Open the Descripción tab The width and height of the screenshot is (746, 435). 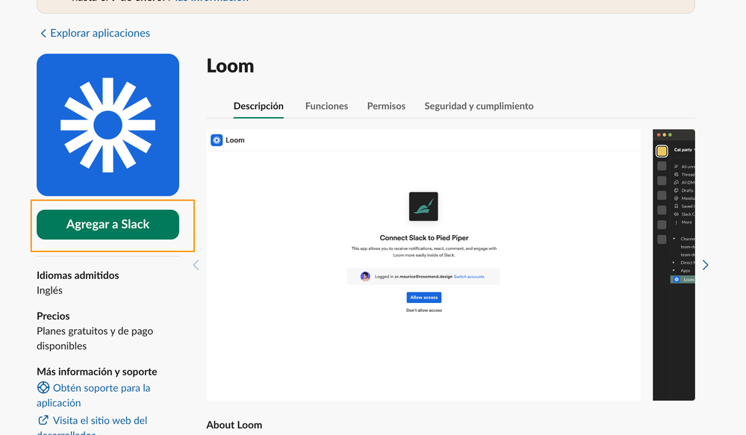(258, 106)
